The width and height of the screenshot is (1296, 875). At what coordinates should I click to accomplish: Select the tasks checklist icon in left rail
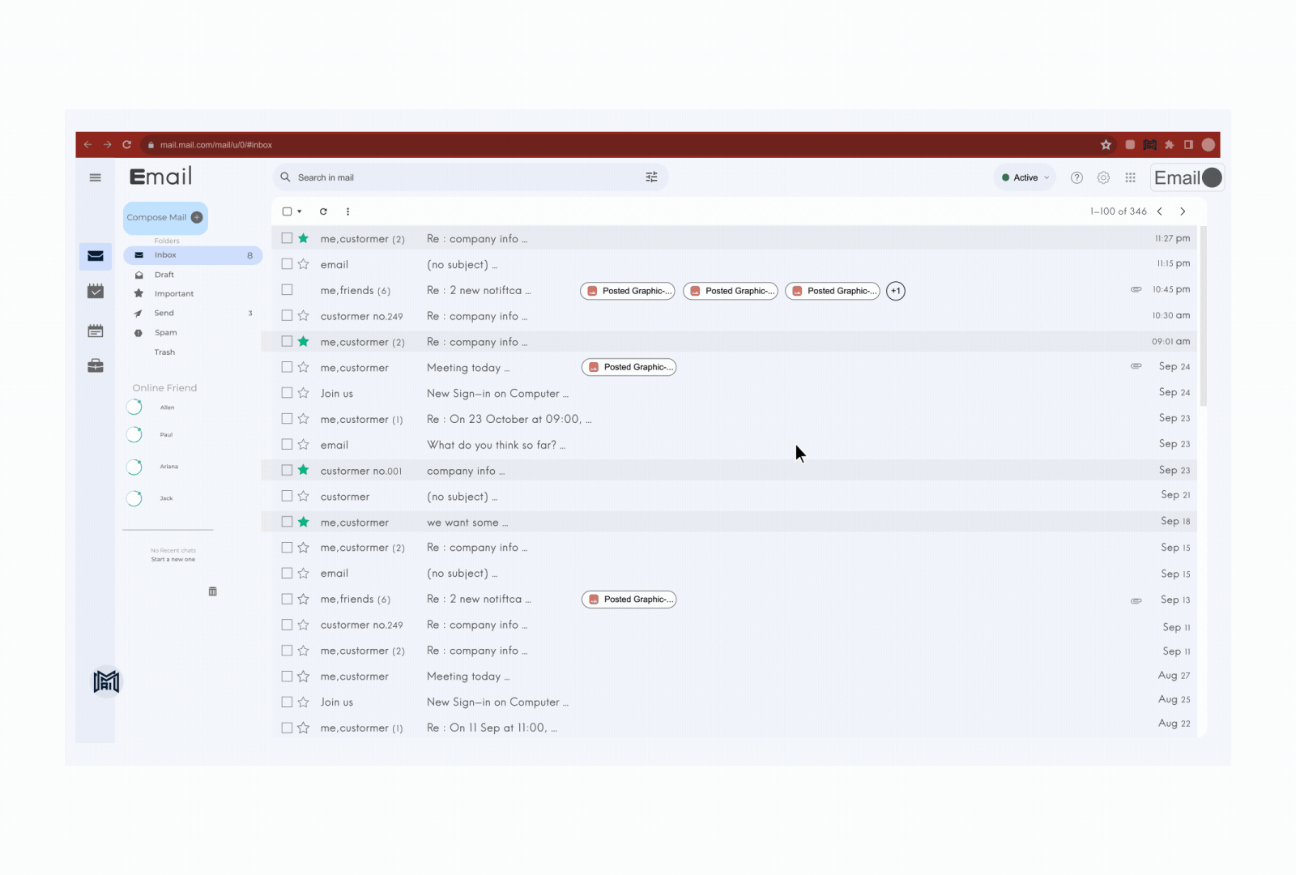(96, 292)
